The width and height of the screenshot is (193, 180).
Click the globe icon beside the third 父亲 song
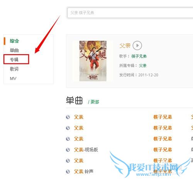[x=68, y=139]
